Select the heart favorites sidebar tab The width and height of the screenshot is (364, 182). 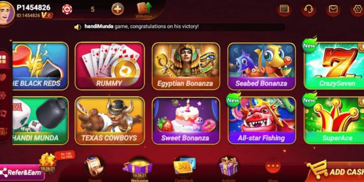[3, 77]
